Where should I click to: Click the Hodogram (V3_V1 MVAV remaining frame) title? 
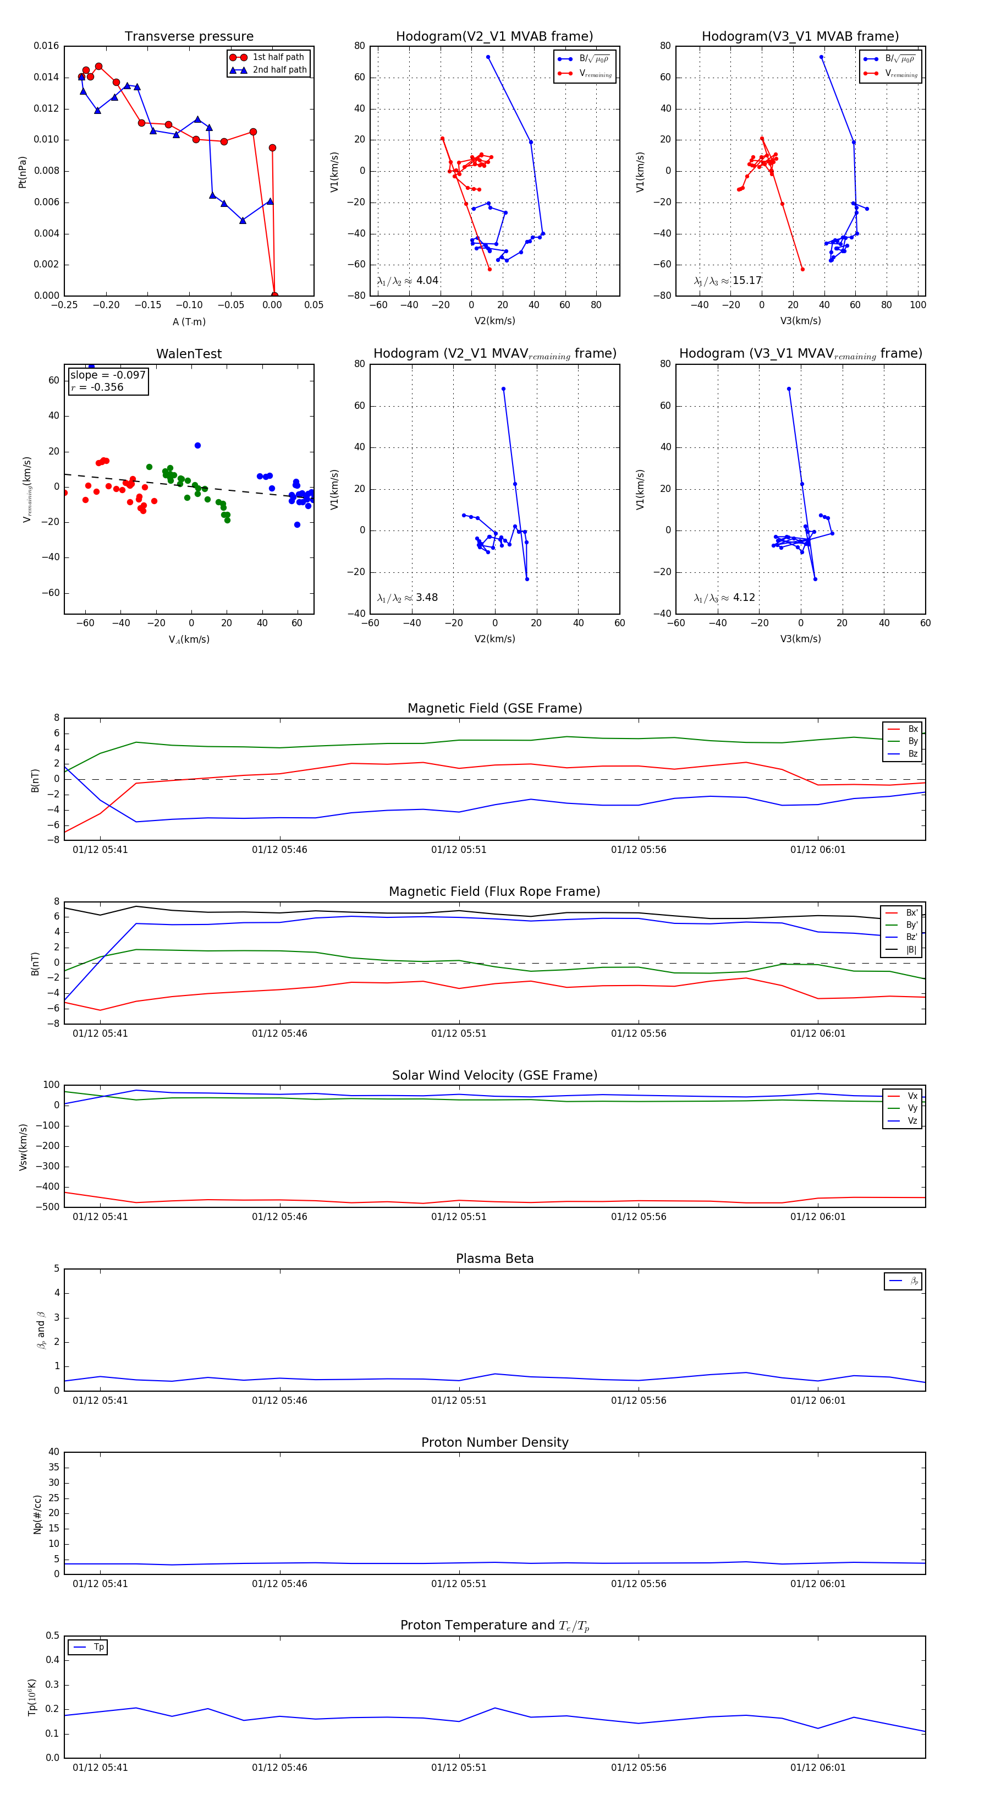tap(800, 354)
